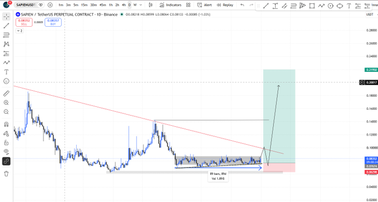
Task: Open the SAPIENUSDT symbol search
Action: [26, 5]
